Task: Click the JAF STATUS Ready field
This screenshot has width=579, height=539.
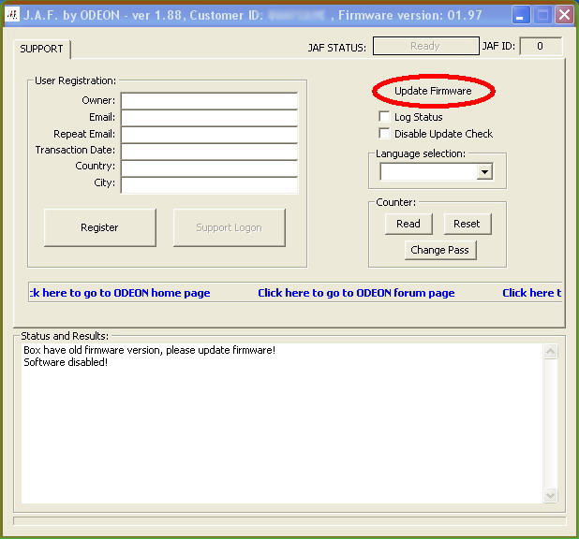Action: (x=425, y=46)
